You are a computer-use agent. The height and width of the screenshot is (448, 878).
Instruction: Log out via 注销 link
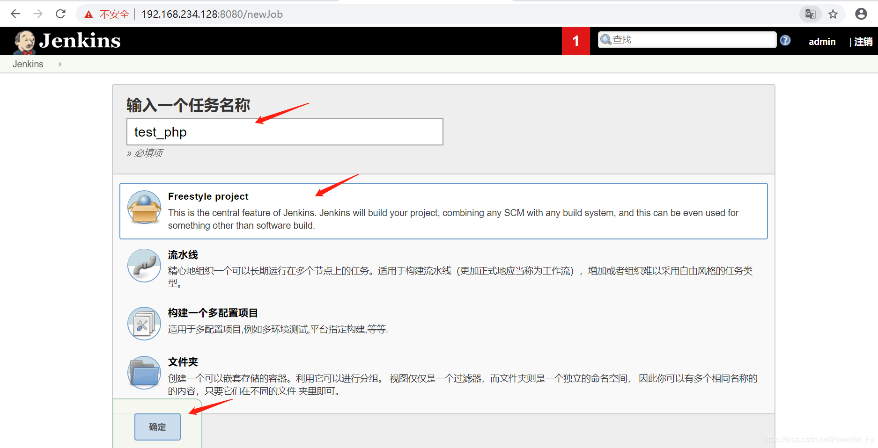point(863,42)
